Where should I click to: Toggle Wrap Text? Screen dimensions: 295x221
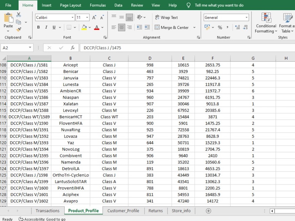click(x=166, y=17)
